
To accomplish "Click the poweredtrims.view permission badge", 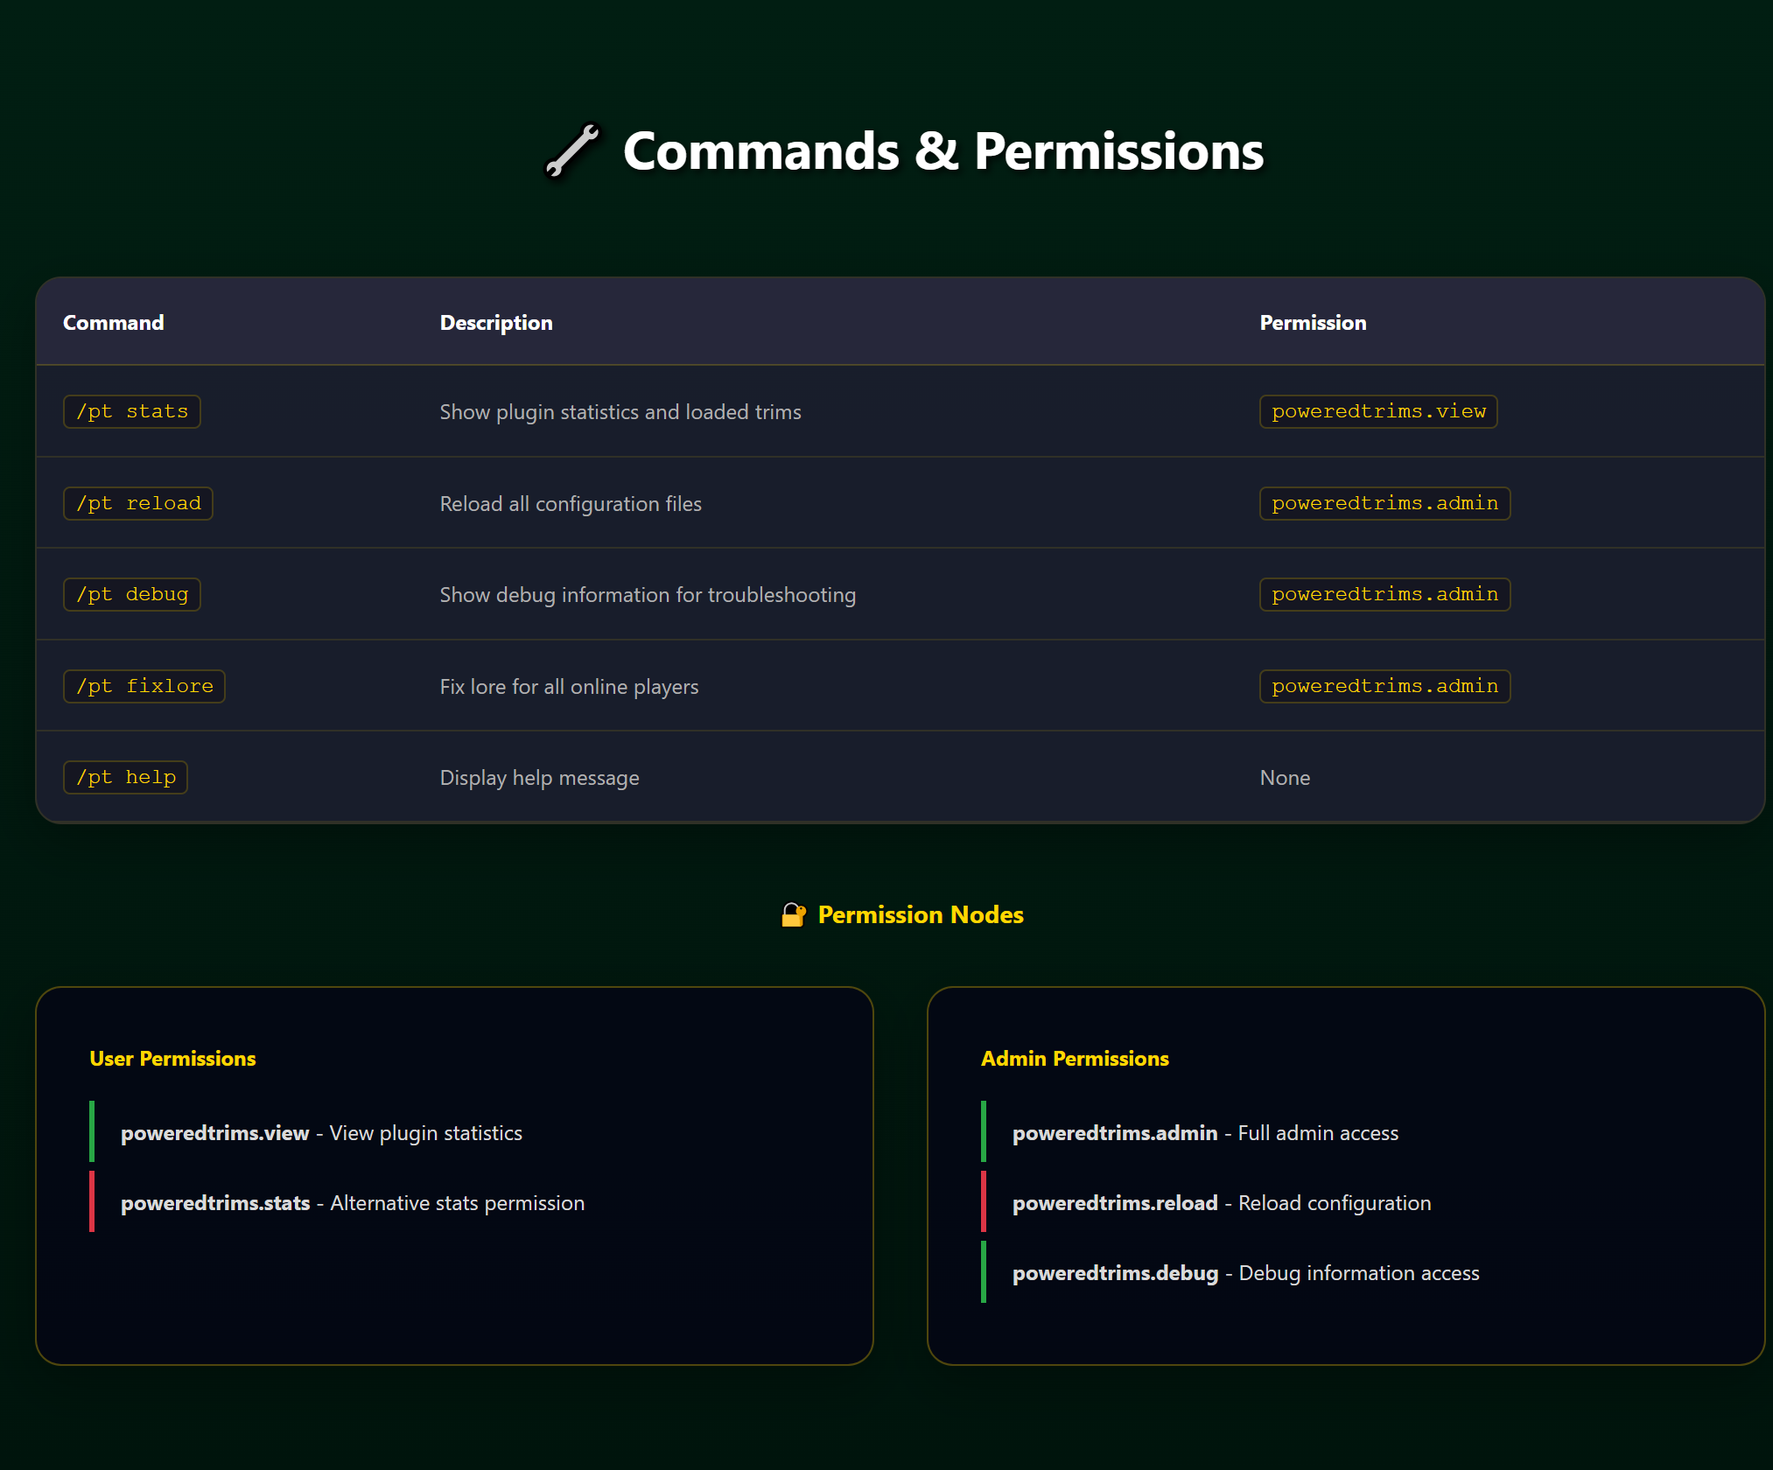I will coord(1378,411).
